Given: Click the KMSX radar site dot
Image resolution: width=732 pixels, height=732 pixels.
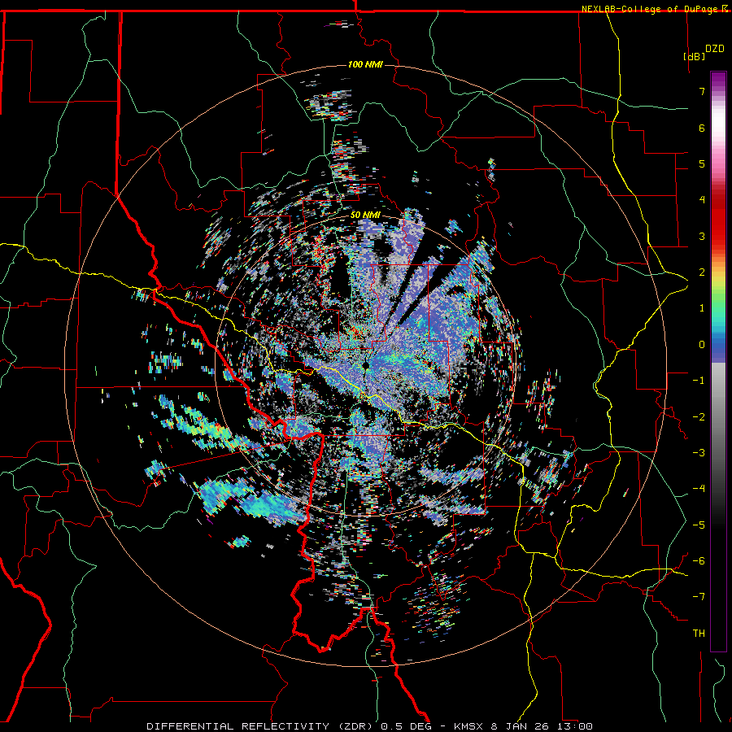Looking at the screenshot, I should pos(366,365).
